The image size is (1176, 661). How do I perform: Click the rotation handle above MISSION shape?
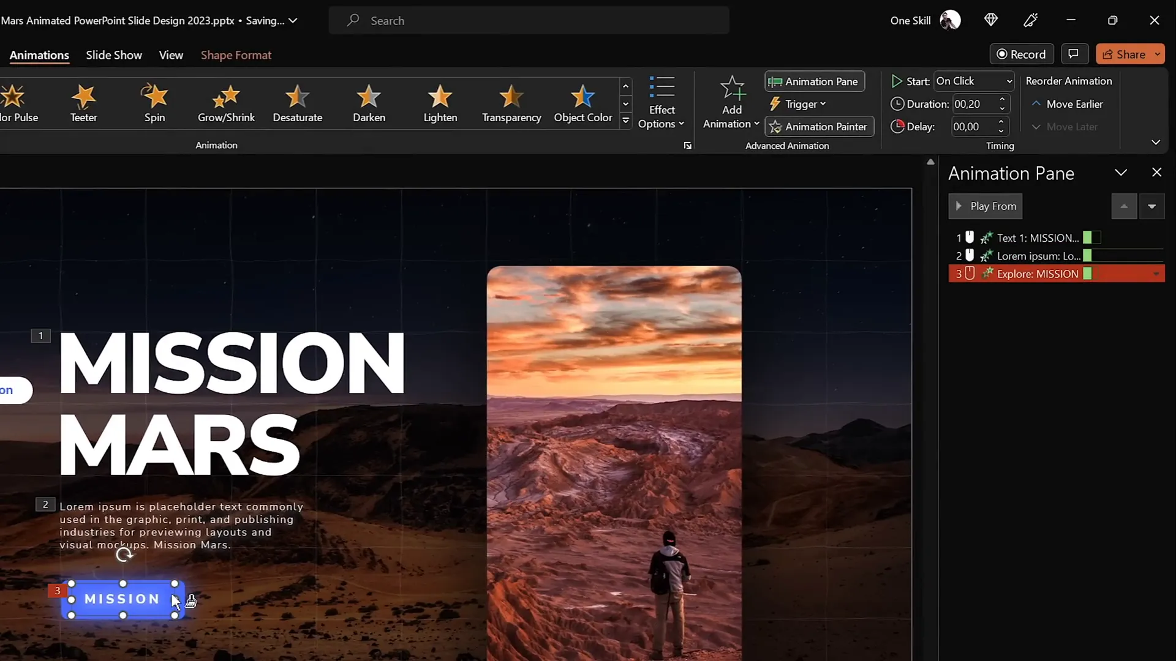tap(124, 555)
